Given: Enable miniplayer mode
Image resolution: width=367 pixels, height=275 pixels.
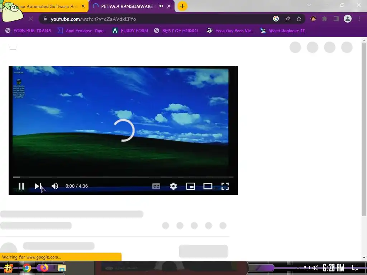Looking at the screenshot, I should coord(191,186).
